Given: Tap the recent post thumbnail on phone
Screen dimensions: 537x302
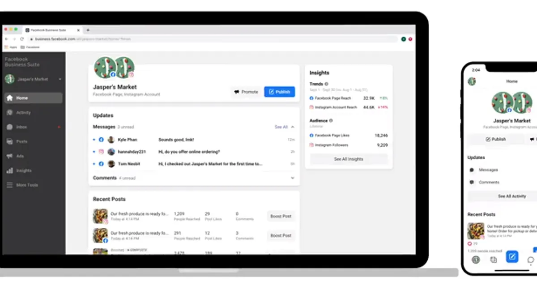Looking at the screenshot, I should point(476,231).
